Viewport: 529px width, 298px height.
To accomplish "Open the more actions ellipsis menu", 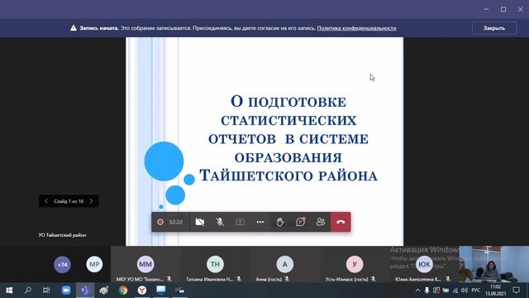I will tap(260, 222).
